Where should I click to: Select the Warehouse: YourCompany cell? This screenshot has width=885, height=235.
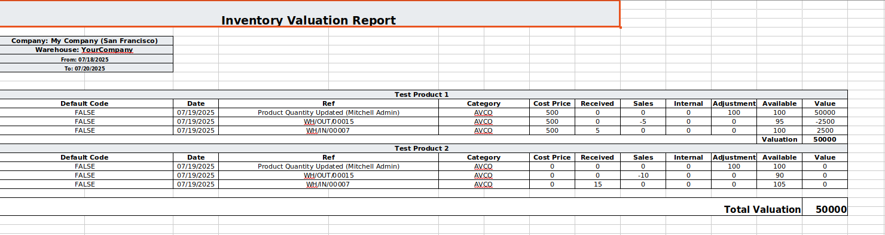point(86,50)
